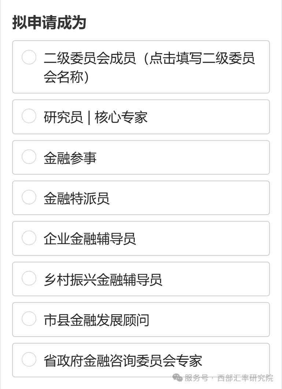Viewport: 282px width, 389px height.
Task: Click the 省政府金融咨询委员会专家 label text
Action: (123, 360)
